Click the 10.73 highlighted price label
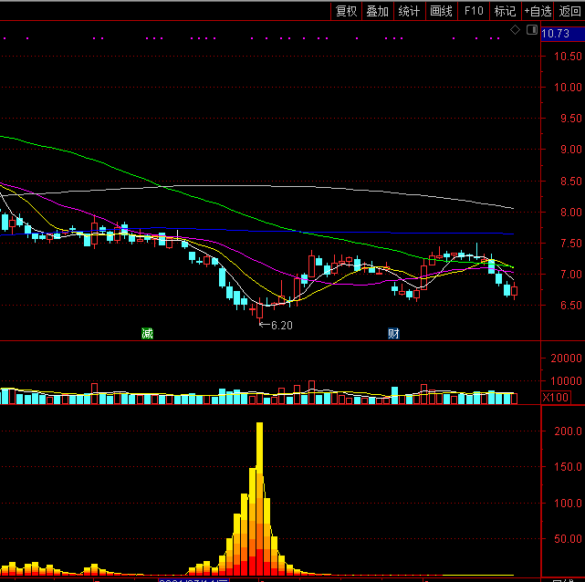Viewport: 585px width, 582px height. [x=562, y=34]
